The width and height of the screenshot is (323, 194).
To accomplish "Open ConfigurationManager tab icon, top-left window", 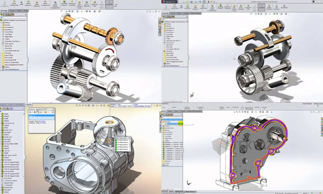I will pos(9,15).
